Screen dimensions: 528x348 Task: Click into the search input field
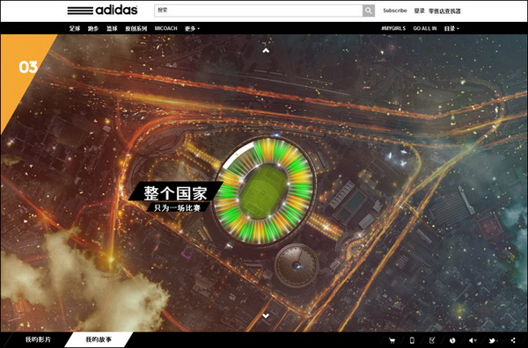click(259, 11)
